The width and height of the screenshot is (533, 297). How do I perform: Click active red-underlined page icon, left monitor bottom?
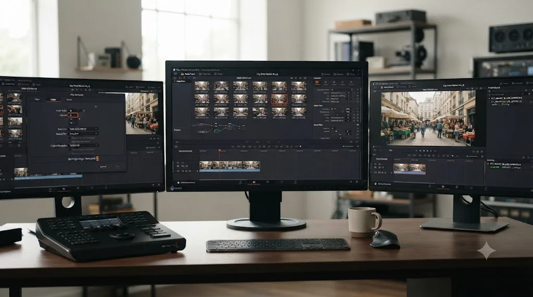click(64, 189)
